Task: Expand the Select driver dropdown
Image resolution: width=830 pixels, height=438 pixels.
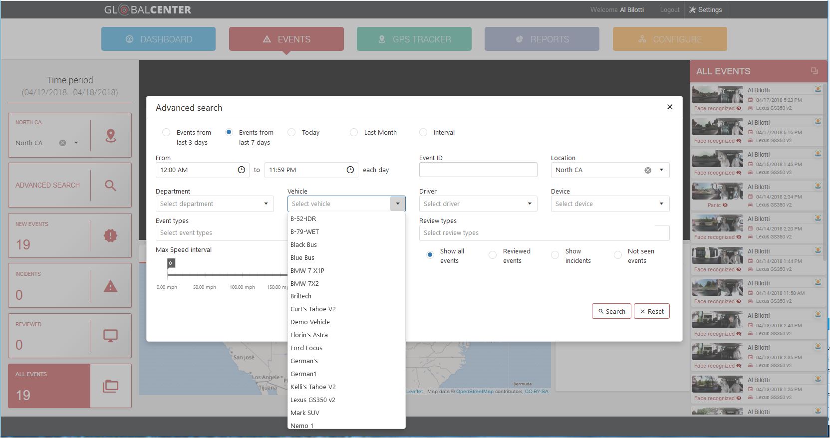Action: click(530, 204)
